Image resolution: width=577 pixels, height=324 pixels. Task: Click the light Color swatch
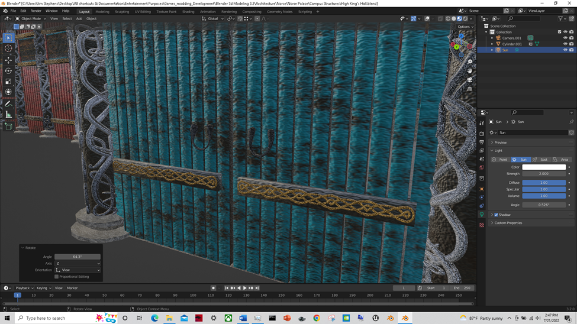(x=543, y=167)
